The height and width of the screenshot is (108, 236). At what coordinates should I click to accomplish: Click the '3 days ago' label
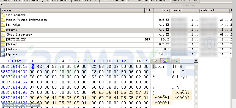(x=188, y=5)
